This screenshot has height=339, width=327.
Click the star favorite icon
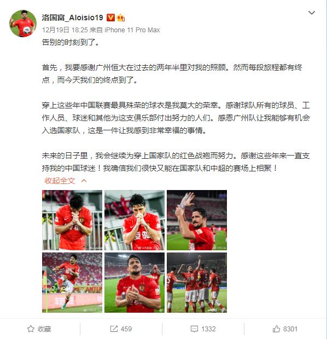pyautogui.click(x=31, y=329)
